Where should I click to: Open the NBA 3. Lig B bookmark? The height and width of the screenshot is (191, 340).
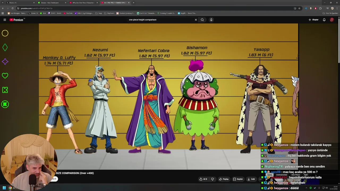[84, 13]
